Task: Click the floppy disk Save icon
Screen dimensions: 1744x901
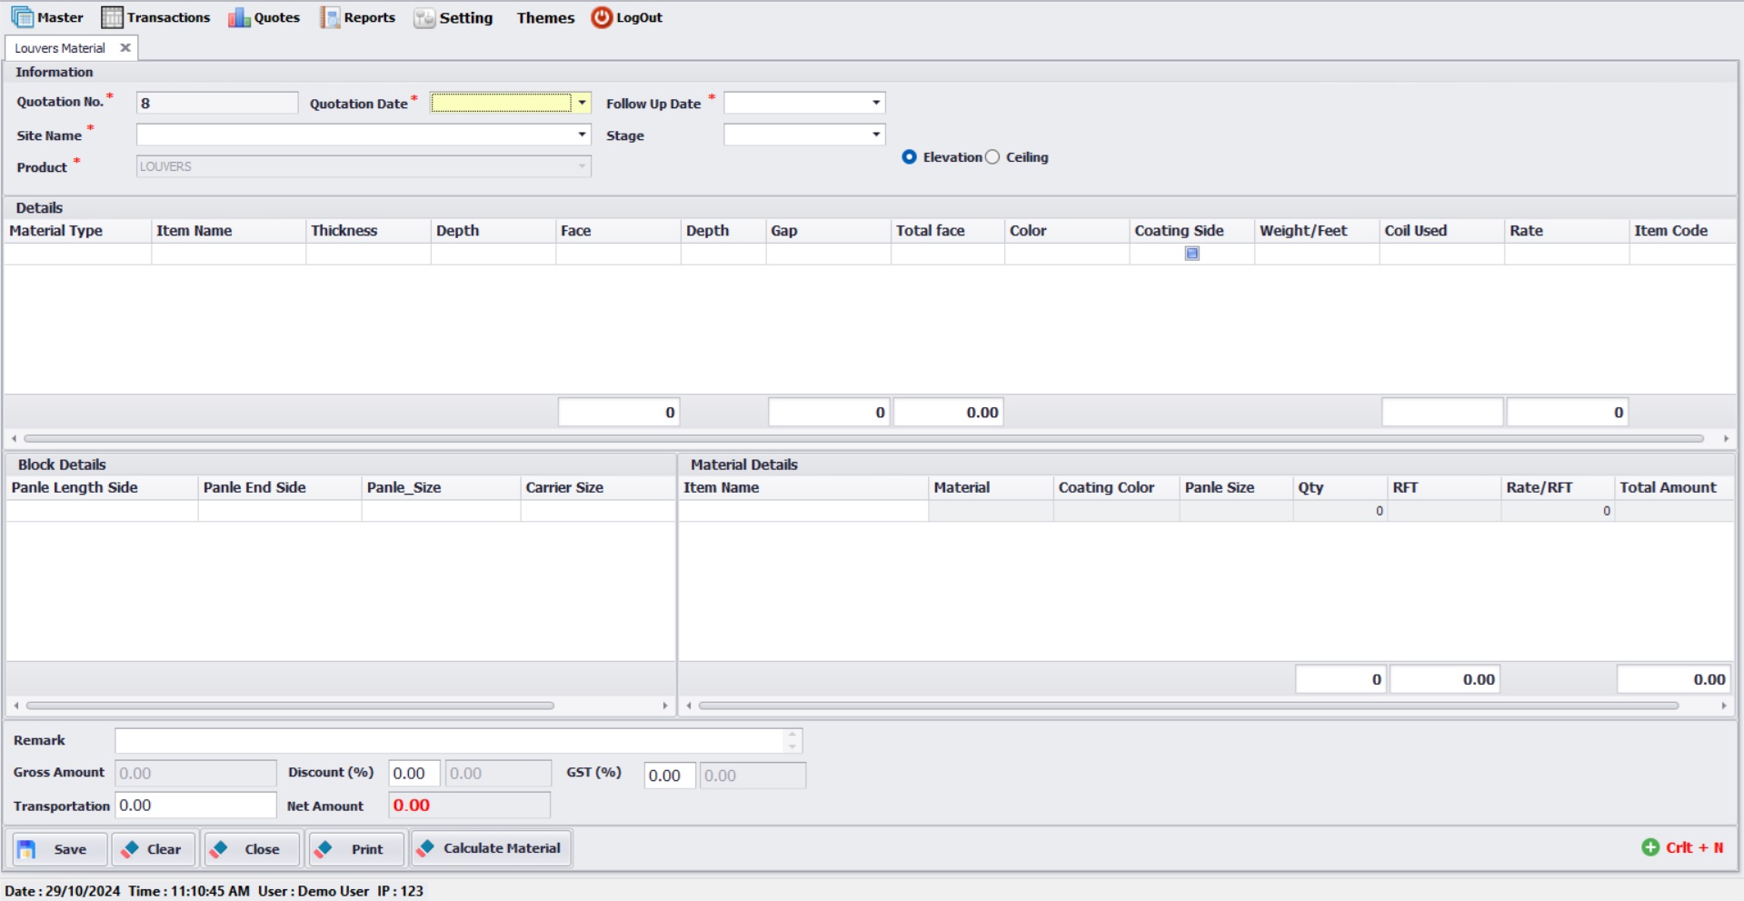Action: pyautogui.click(x=26, y=849)
